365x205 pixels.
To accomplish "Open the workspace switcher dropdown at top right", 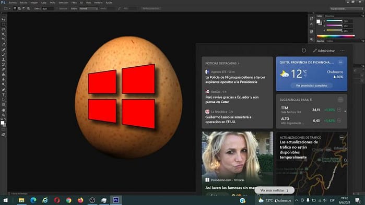I will coord(346,8).
